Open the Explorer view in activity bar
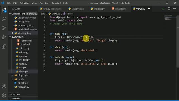Viewport: 179px width, 101px height. (4, 10)
